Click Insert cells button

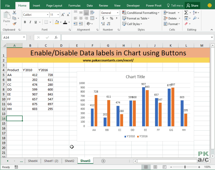tap(171, 13)
